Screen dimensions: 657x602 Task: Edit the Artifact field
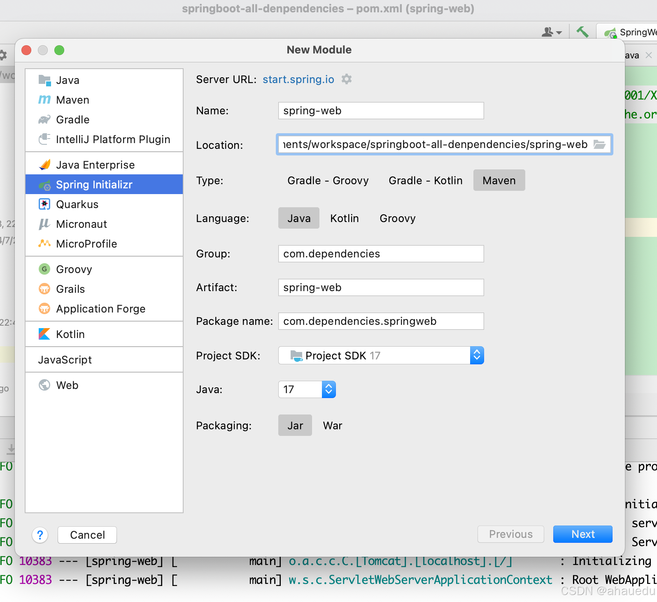click(381, 287)
